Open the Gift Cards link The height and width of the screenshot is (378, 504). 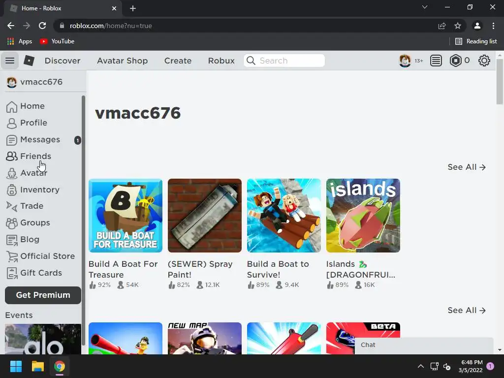(x=41, y=273)
